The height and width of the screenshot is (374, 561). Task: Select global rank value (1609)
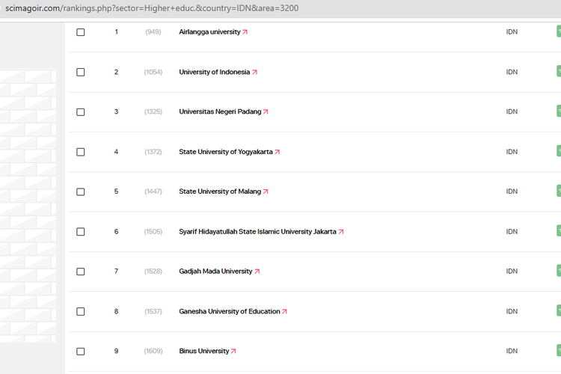click(153, 351)
